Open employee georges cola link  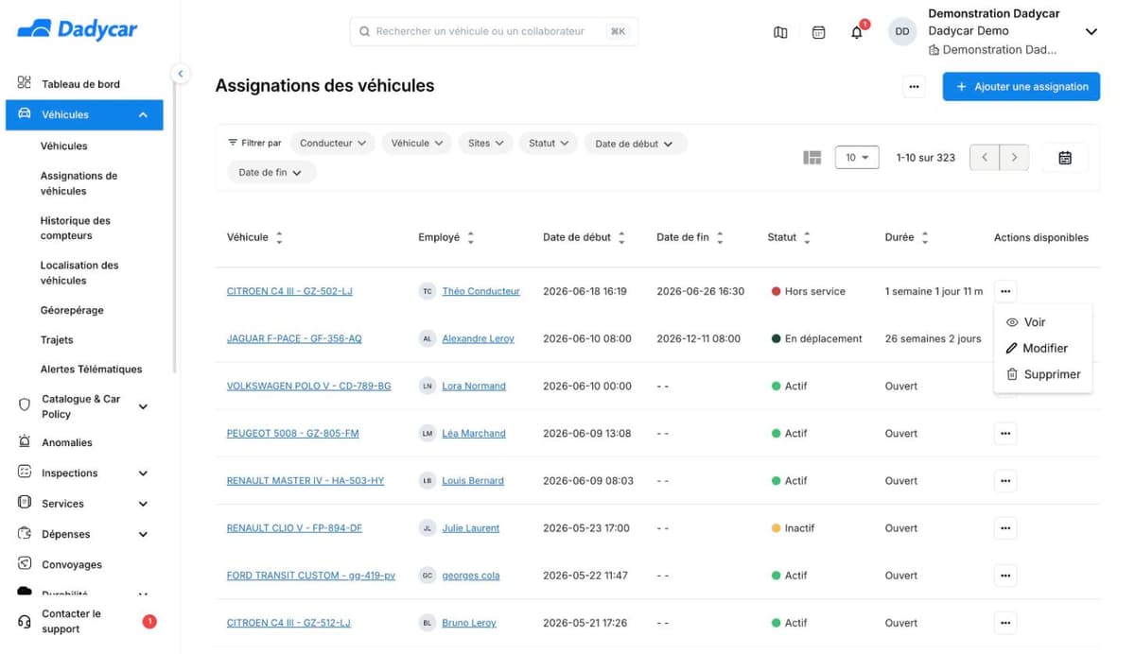pos(470,575)
